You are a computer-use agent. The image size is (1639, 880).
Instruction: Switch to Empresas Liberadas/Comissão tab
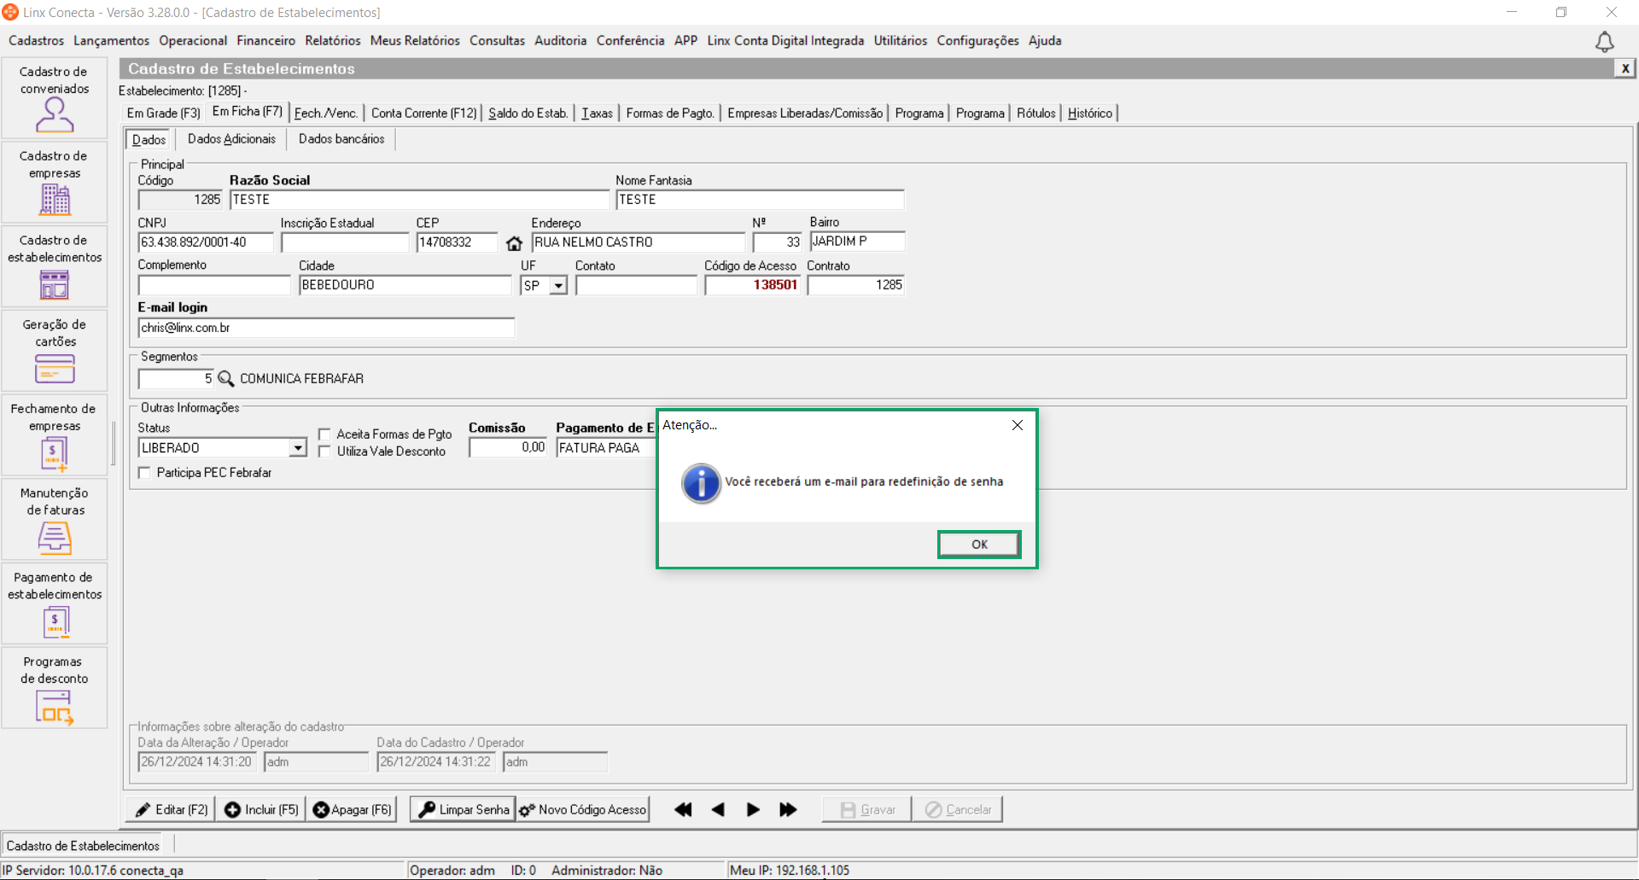(805, 114)
